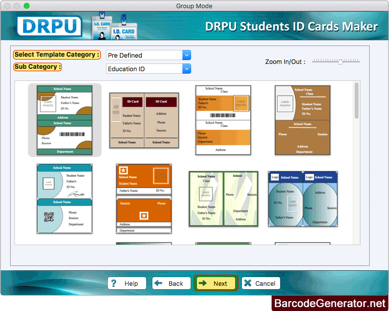
Task: Select the light green two-panel ID template
Action: point(223,199)
